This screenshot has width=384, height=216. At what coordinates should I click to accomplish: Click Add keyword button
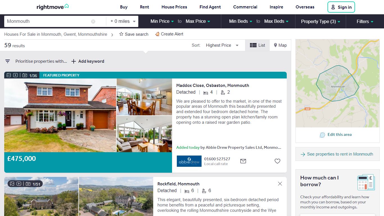coord(88,61)
